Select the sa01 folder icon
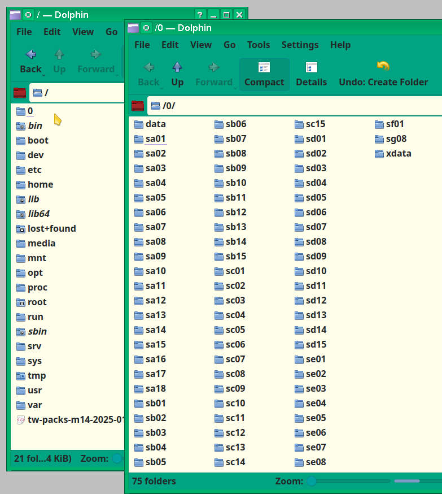Viewport: 442px width, 494px height. tap(139, 139)
